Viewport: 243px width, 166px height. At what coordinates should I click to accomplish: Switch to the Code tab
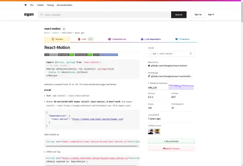click(85, 39)
